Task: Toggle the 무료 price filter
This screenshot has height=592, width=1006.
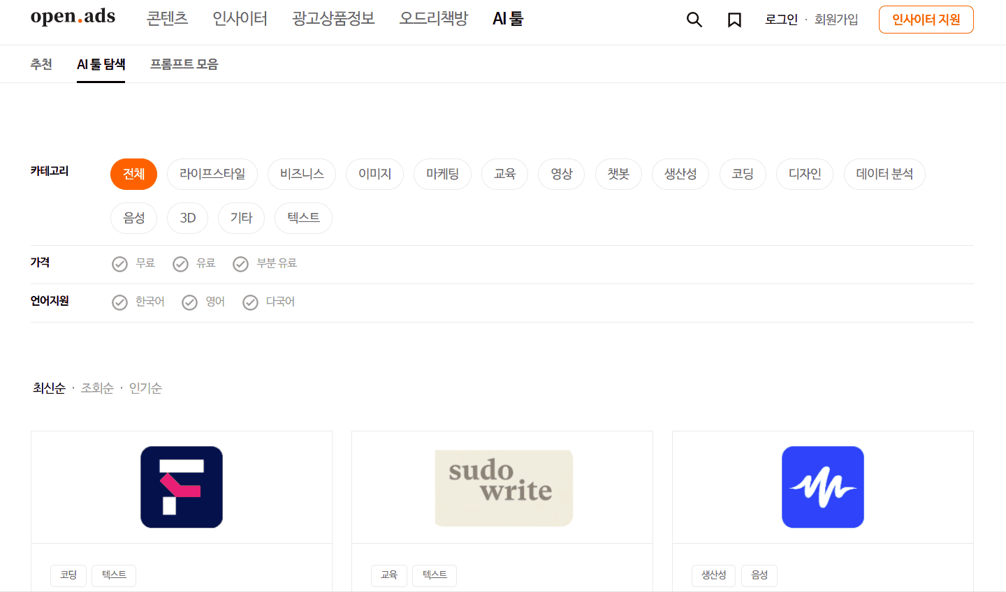Action: 133,263
